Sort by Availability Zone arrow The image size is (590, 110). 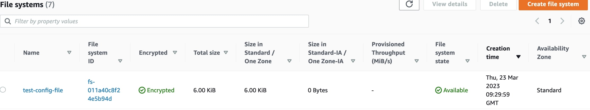point(584,57)
